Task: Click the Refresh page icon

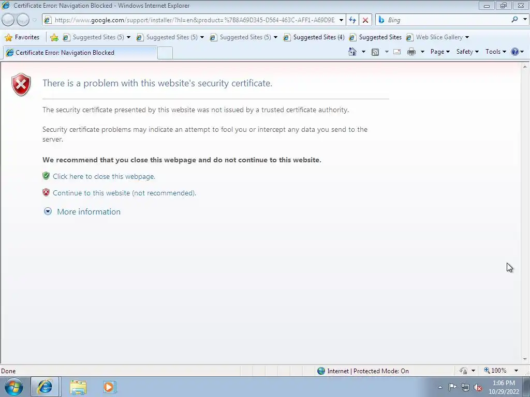Action: point(352,20)
